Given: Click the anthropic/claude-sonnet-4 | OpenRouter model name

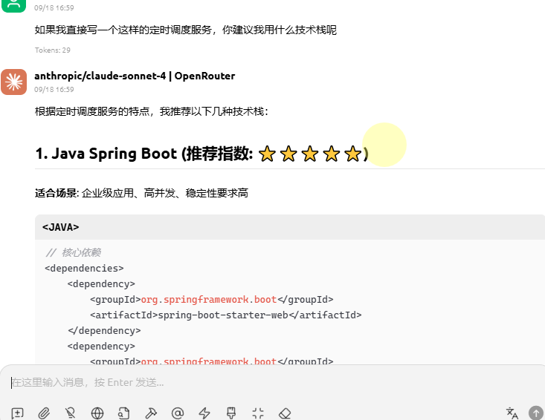Looking at the screenshot, I should pos(135,76).
